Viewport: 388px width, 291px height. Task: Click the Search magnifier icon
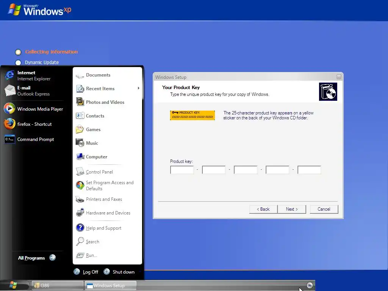tap(80, 241)
